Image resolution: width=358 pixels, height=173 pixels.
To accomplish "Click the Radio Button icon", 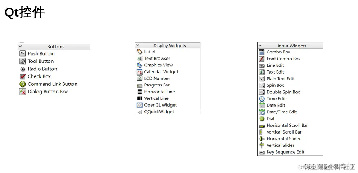I will (x=23, y=69).
